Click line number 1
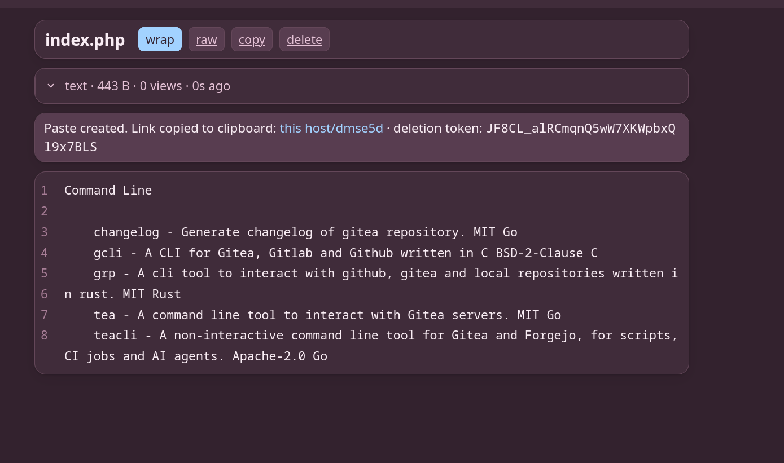Viewport: 784px width, 463px height. point(44,190)
